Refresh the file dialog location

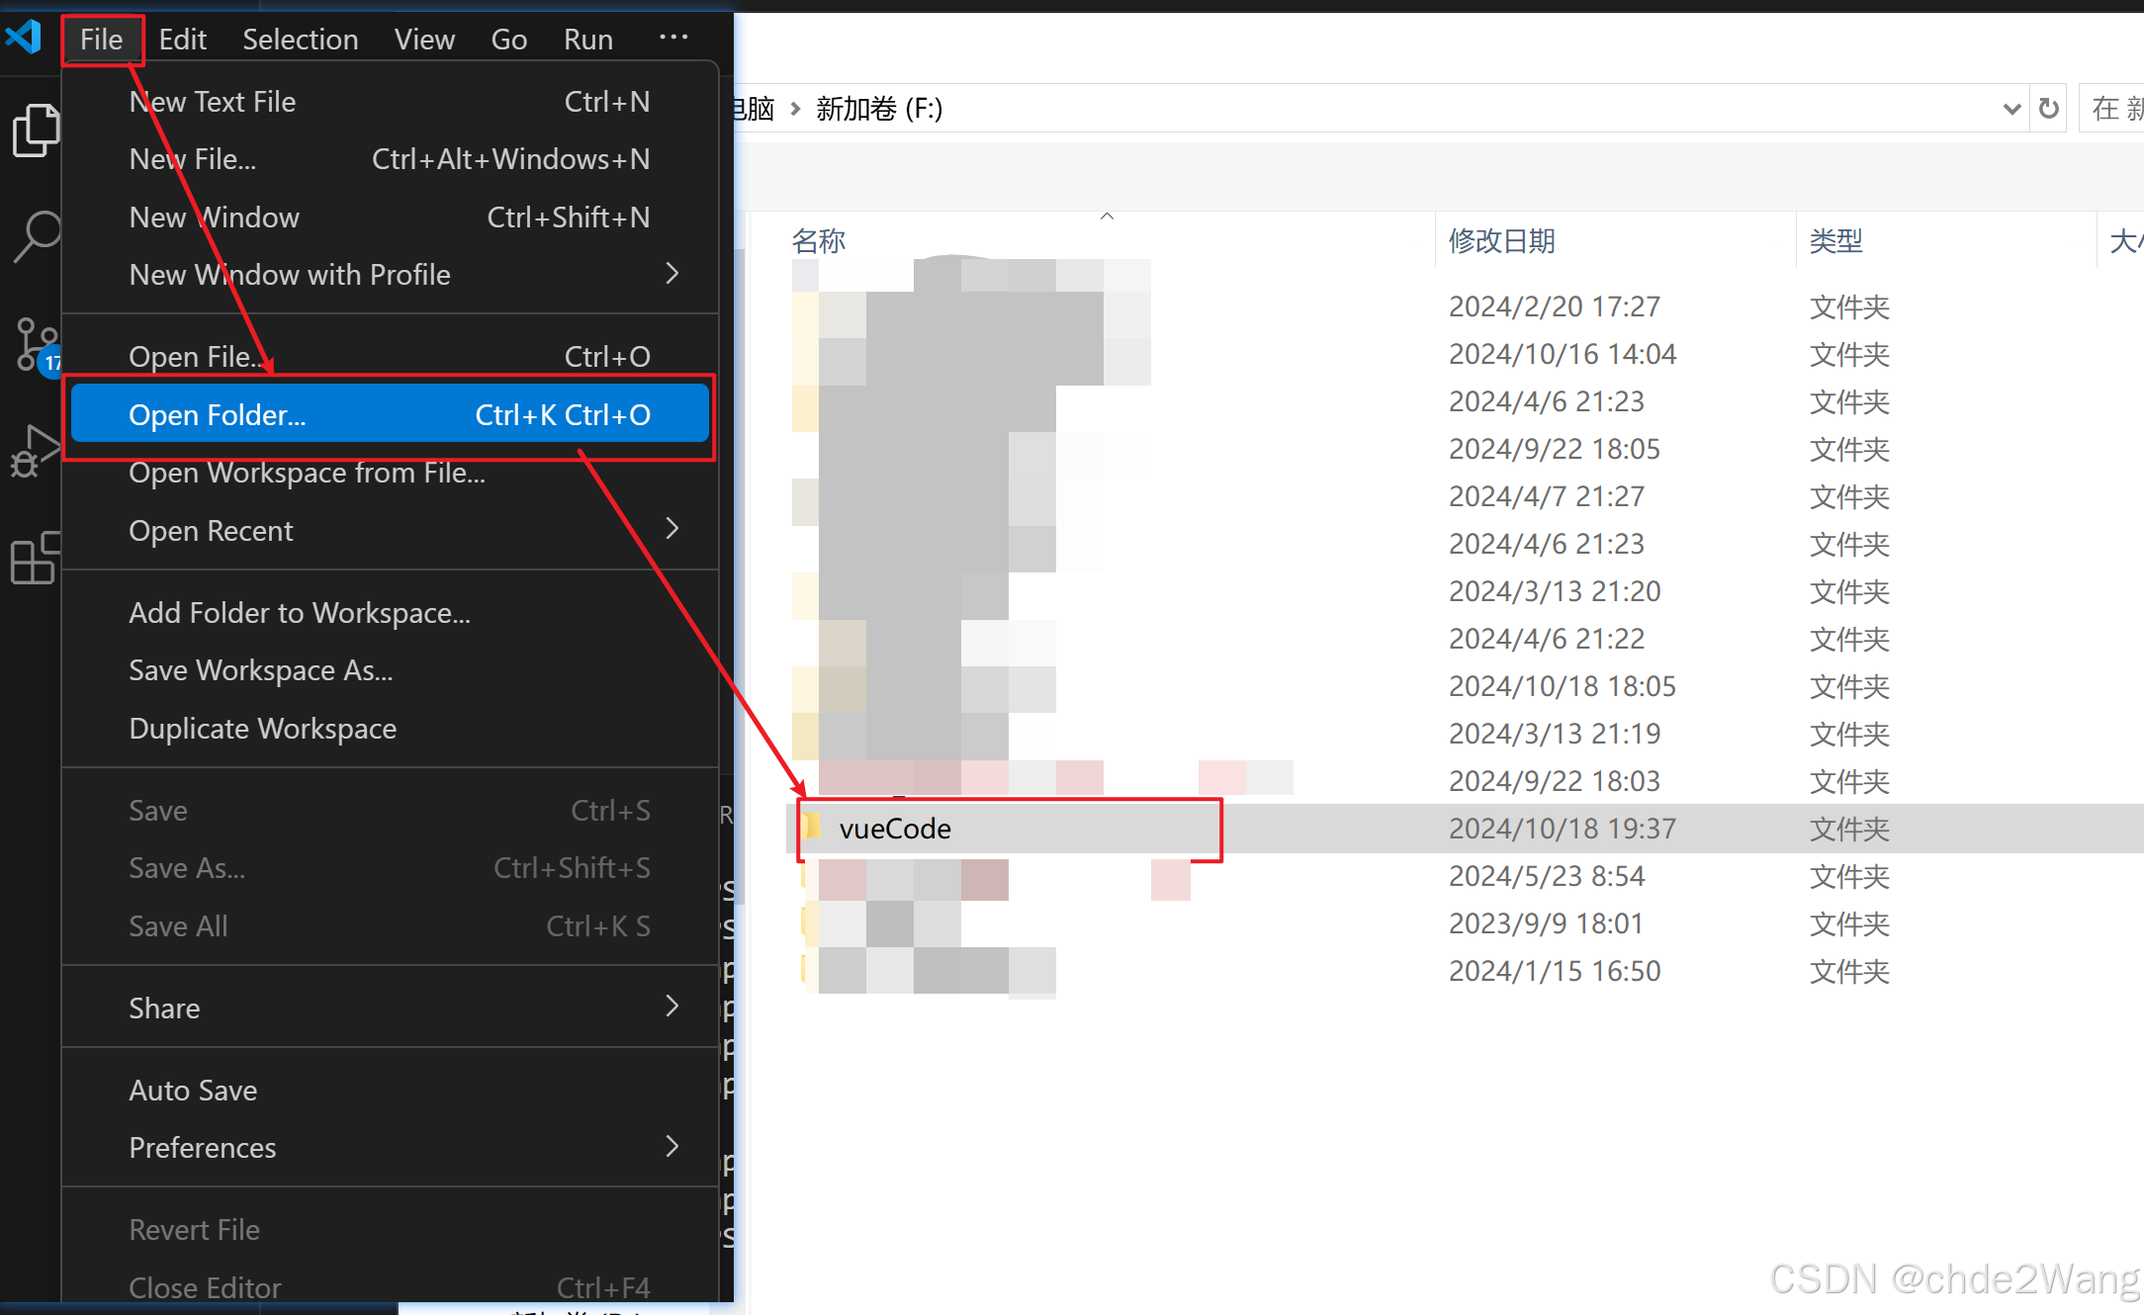point(2049,108)
